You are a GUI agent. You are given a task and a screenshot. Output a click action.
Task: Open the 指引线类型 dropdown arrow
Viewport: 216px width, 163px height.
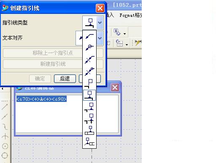(x=100, y=23)
